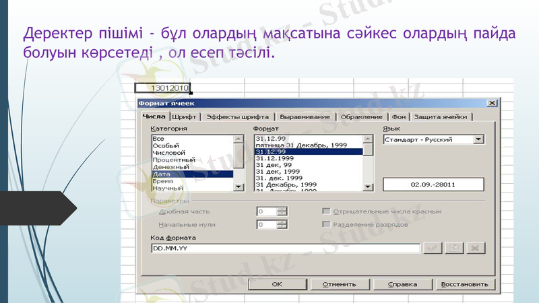Click the Начальные нули spinner arrows

click(x=282, y=225)
